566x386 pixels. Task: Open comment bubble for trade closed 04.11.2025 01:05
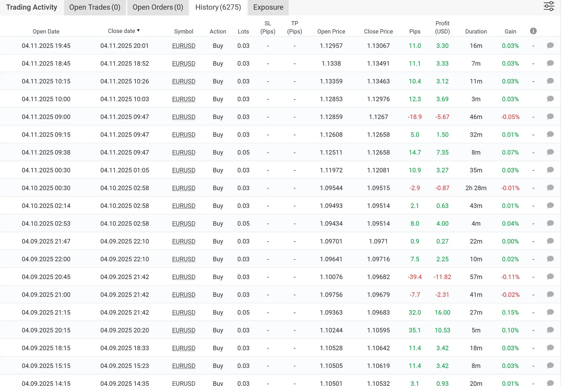[x=550, y=170]
